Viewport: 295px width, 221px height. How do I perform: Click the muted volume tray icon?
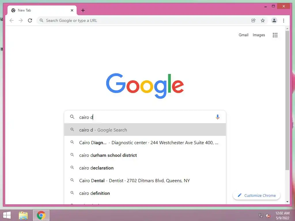(x=268, y=216)
